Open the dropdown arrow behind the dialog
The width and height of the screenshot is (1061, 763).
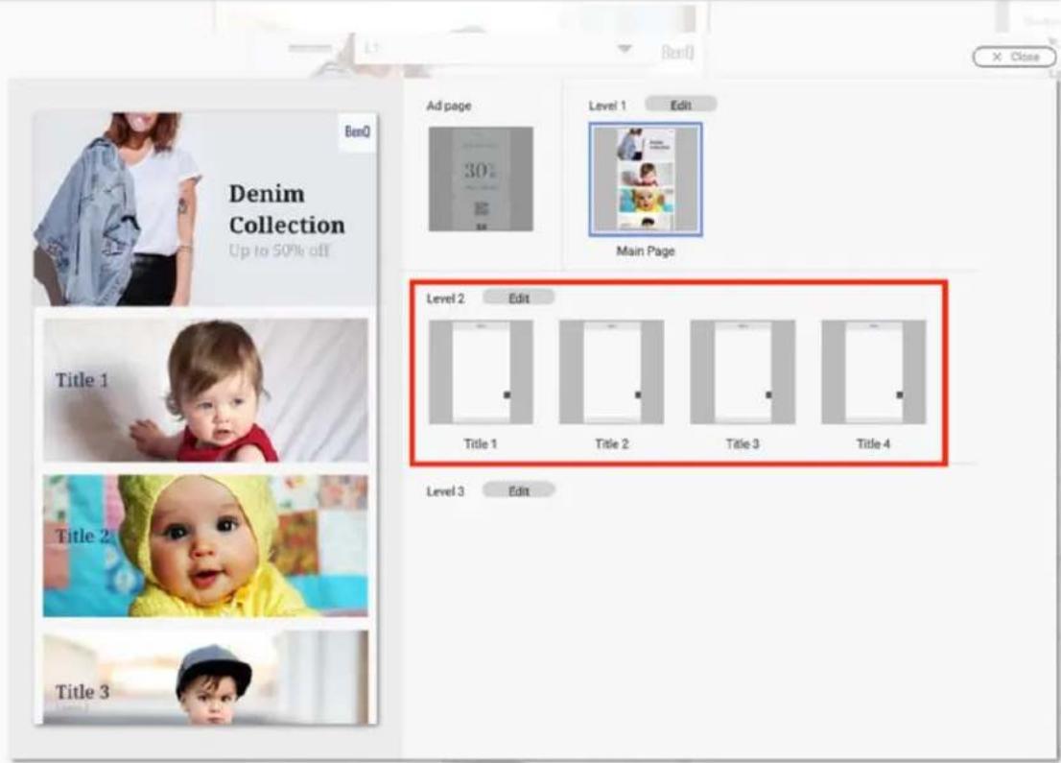[624, 49]
